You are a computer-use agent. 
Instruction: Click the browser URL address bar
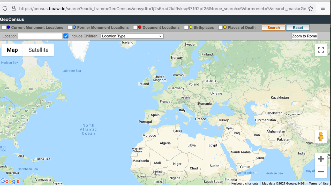(x=163, y=9)
